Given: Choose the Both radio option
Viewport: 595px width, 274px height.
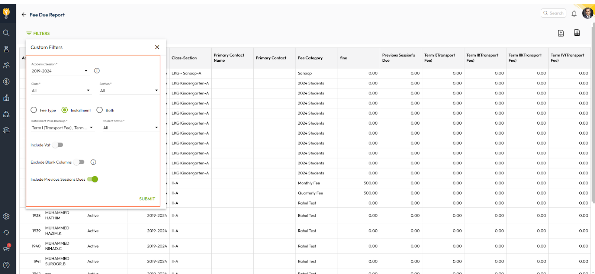Looking at the screenshot, I should click(100, 110).
